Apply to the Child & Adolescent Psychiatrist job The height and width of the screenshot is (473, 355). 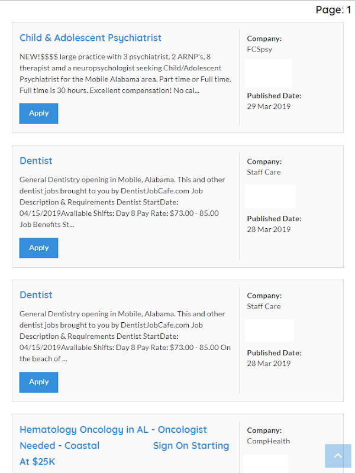pyautogui.click(x=39, y=113)
